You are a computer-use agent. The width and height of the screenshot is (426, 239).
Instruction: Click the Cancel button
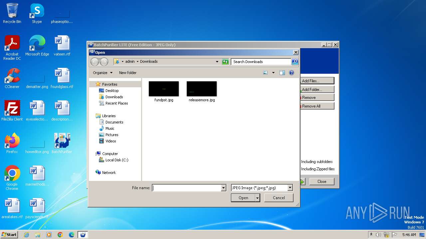point(279,198)
